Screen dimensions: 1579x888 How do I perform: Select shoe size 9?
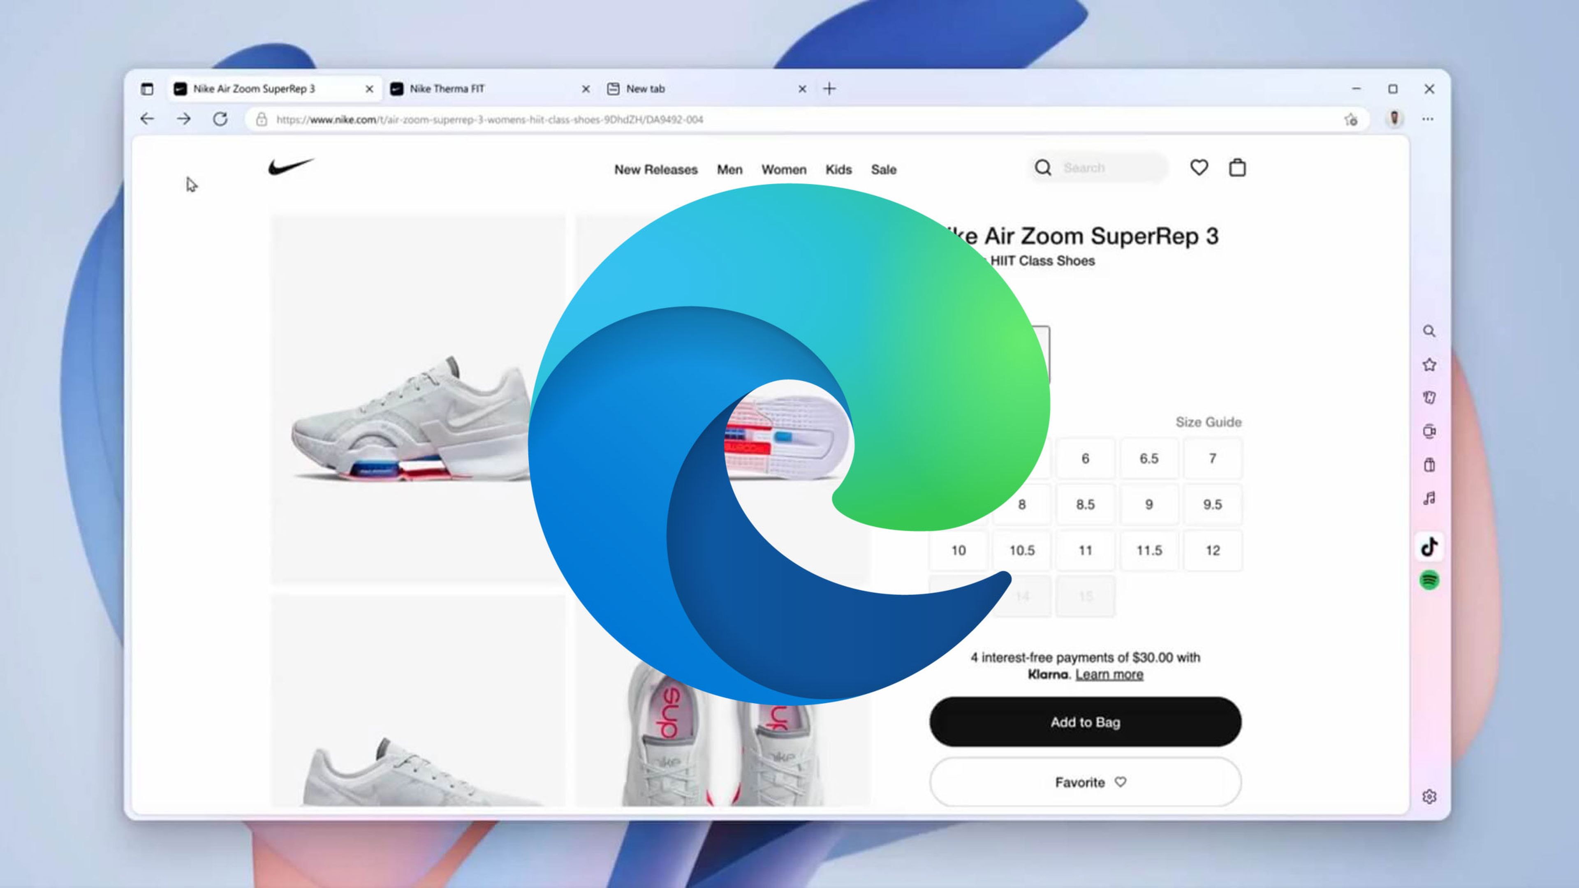click(1149, 504)
